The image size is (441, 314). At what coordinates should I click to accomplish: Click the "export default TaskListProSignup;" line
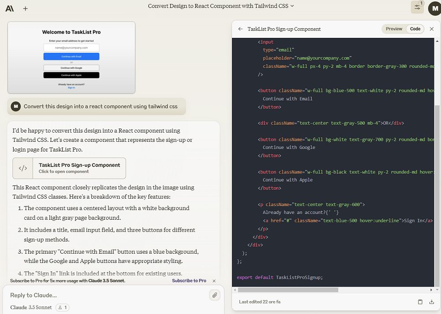coord(280,277)
